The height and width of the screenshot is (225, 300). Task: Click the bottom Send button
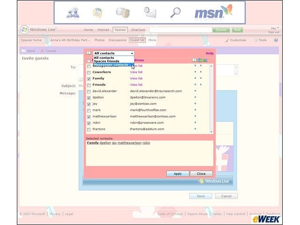201,196
